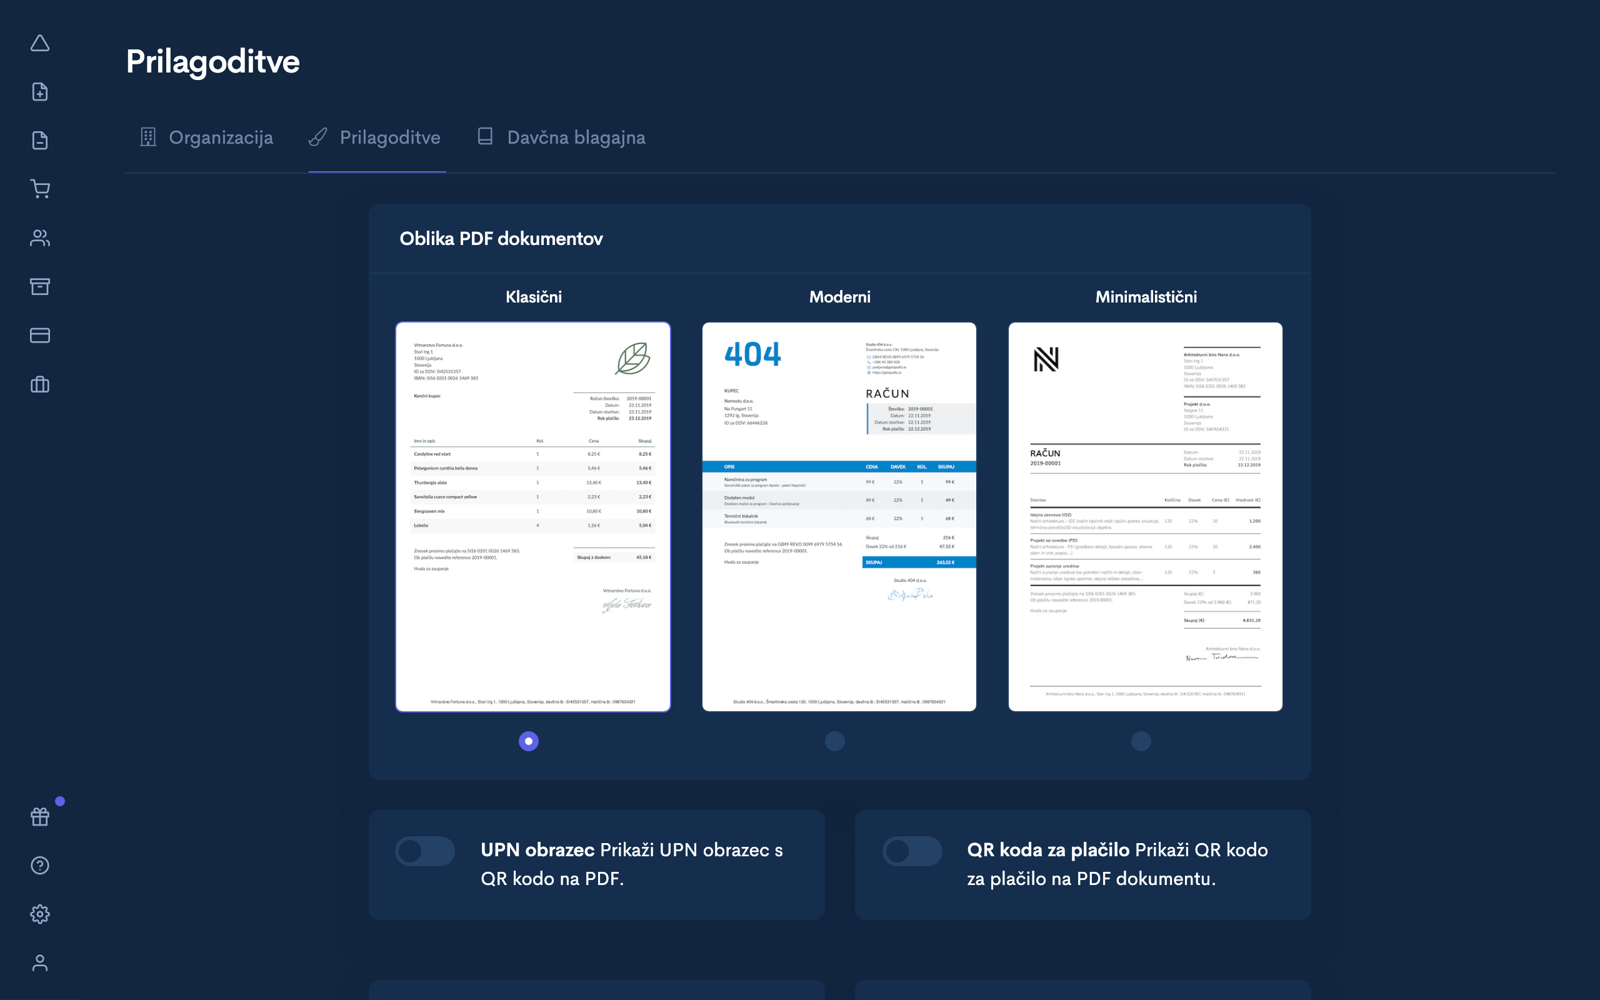Enable the QR koda za plačilo toggle
1600x1000 pixels.
click(912, 851)
